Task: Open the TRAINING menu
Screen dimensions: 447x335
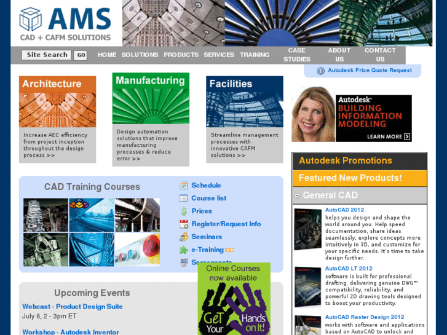Action: (x=255, y=55)
